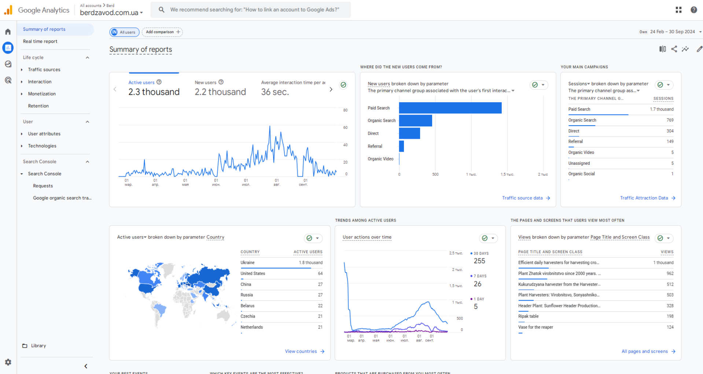The image size is (703, 374).
Task: Open Traffic Attraction Data link
Action: (648, 198)
